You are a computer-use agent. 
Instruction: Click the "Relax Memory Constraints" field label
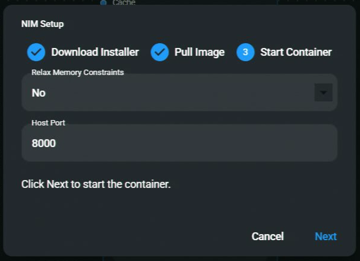[x=77, y=72]
